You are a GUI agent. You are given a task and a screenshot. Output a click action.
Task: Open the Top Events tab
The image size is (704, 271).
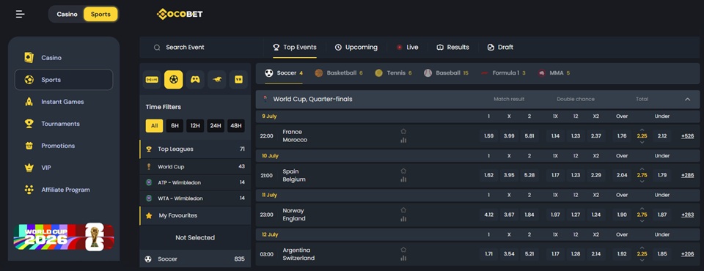[295, 47]
